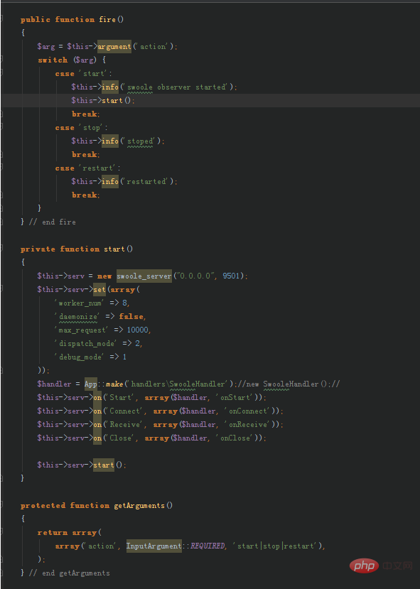Click the '// end fire' comment
Viewport: 420px width, 589px height.
pos(53,222)
